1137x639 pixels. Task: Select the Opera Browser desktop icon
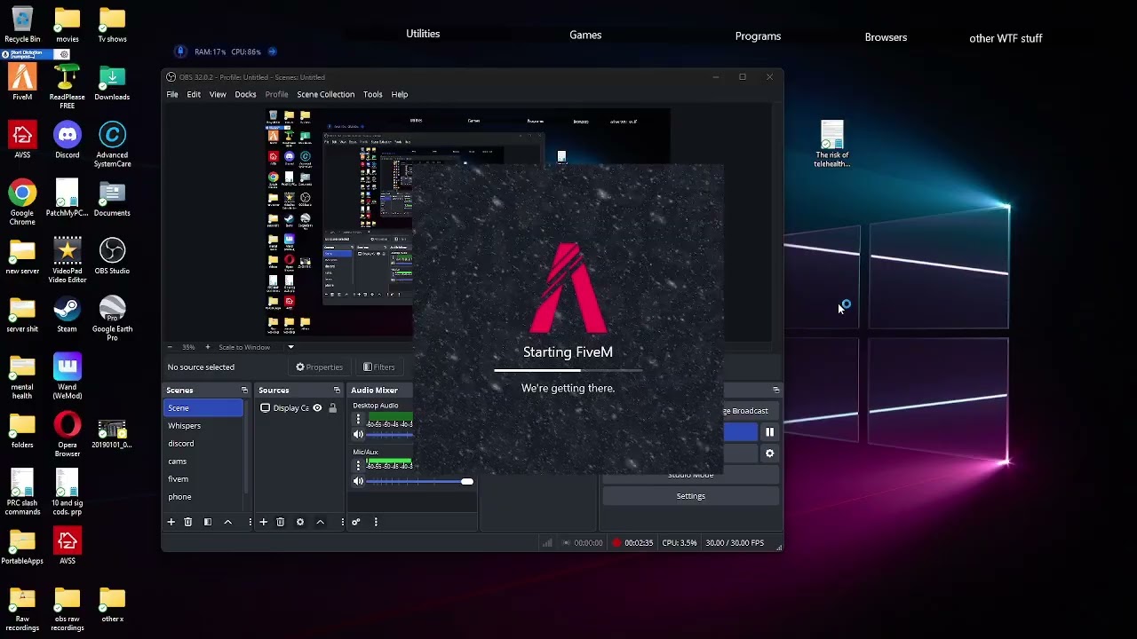pyautogui.click(x=68, y=435)
